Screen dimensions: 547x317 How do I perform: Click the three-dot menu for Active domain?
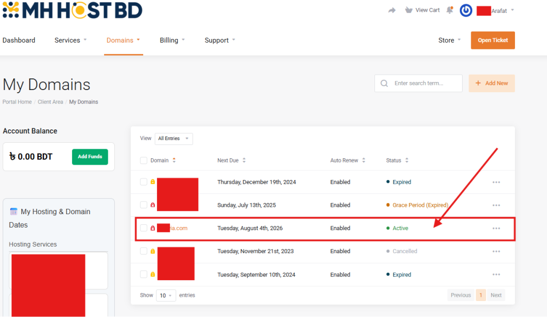coord(496,228)
